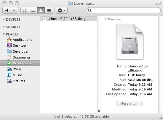Toggle the toolbar with the pill button
163x120 pixels.
pos(158,3)
